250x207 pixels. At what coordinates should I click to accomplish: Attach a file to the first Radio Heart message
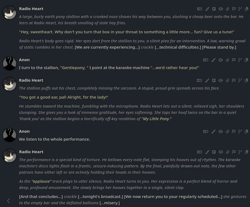228,9
